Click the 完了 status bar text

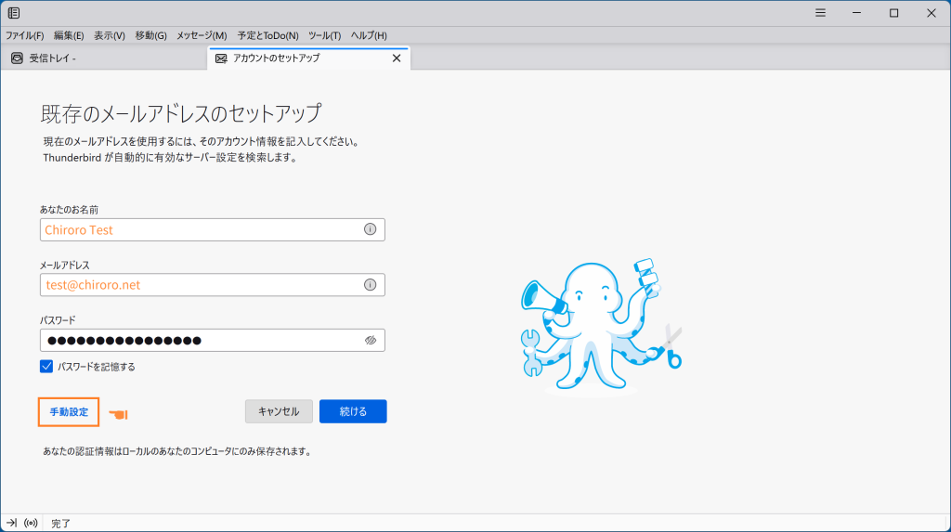(60, 524)
